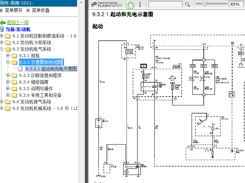Click the 菜单折叠 collapse-menu icon
The image size is (245, 183).
[28, 11]
